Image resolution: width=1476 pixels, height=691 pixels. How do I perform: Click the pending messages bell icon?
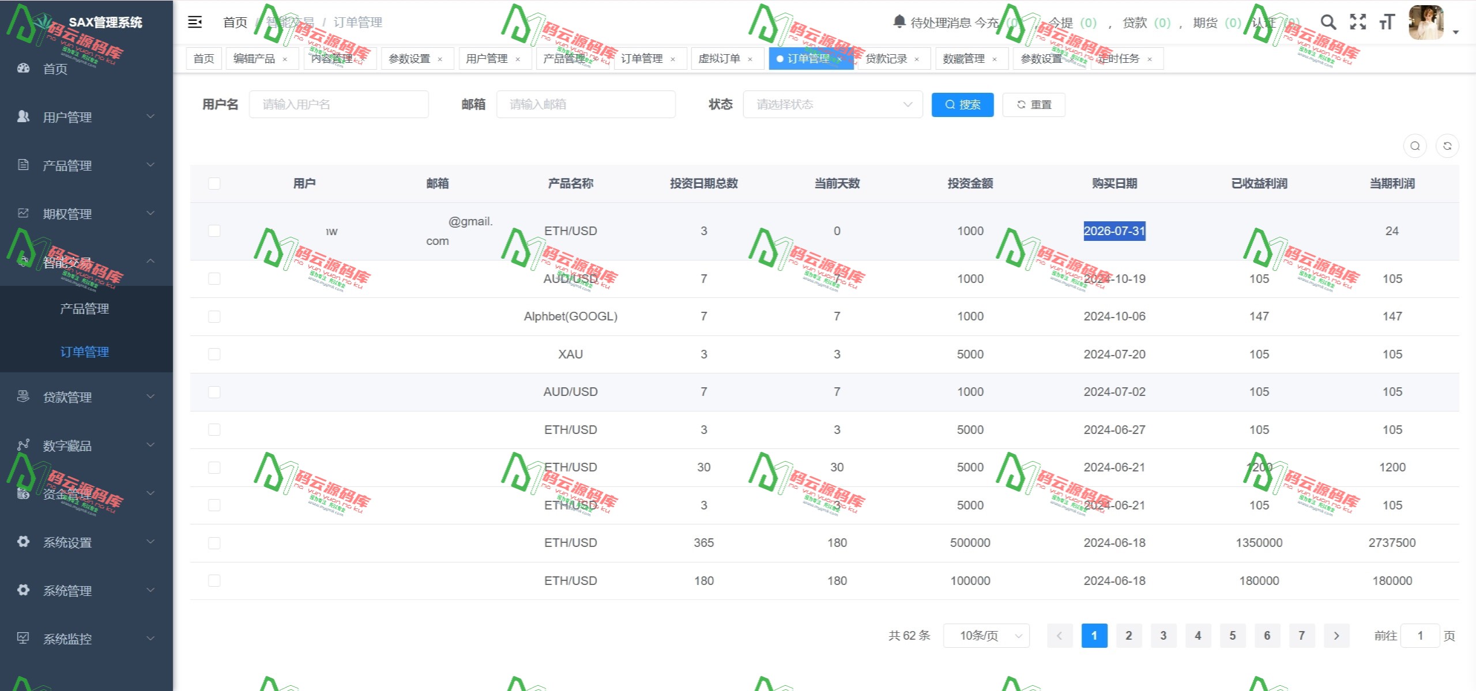point(899,22)
